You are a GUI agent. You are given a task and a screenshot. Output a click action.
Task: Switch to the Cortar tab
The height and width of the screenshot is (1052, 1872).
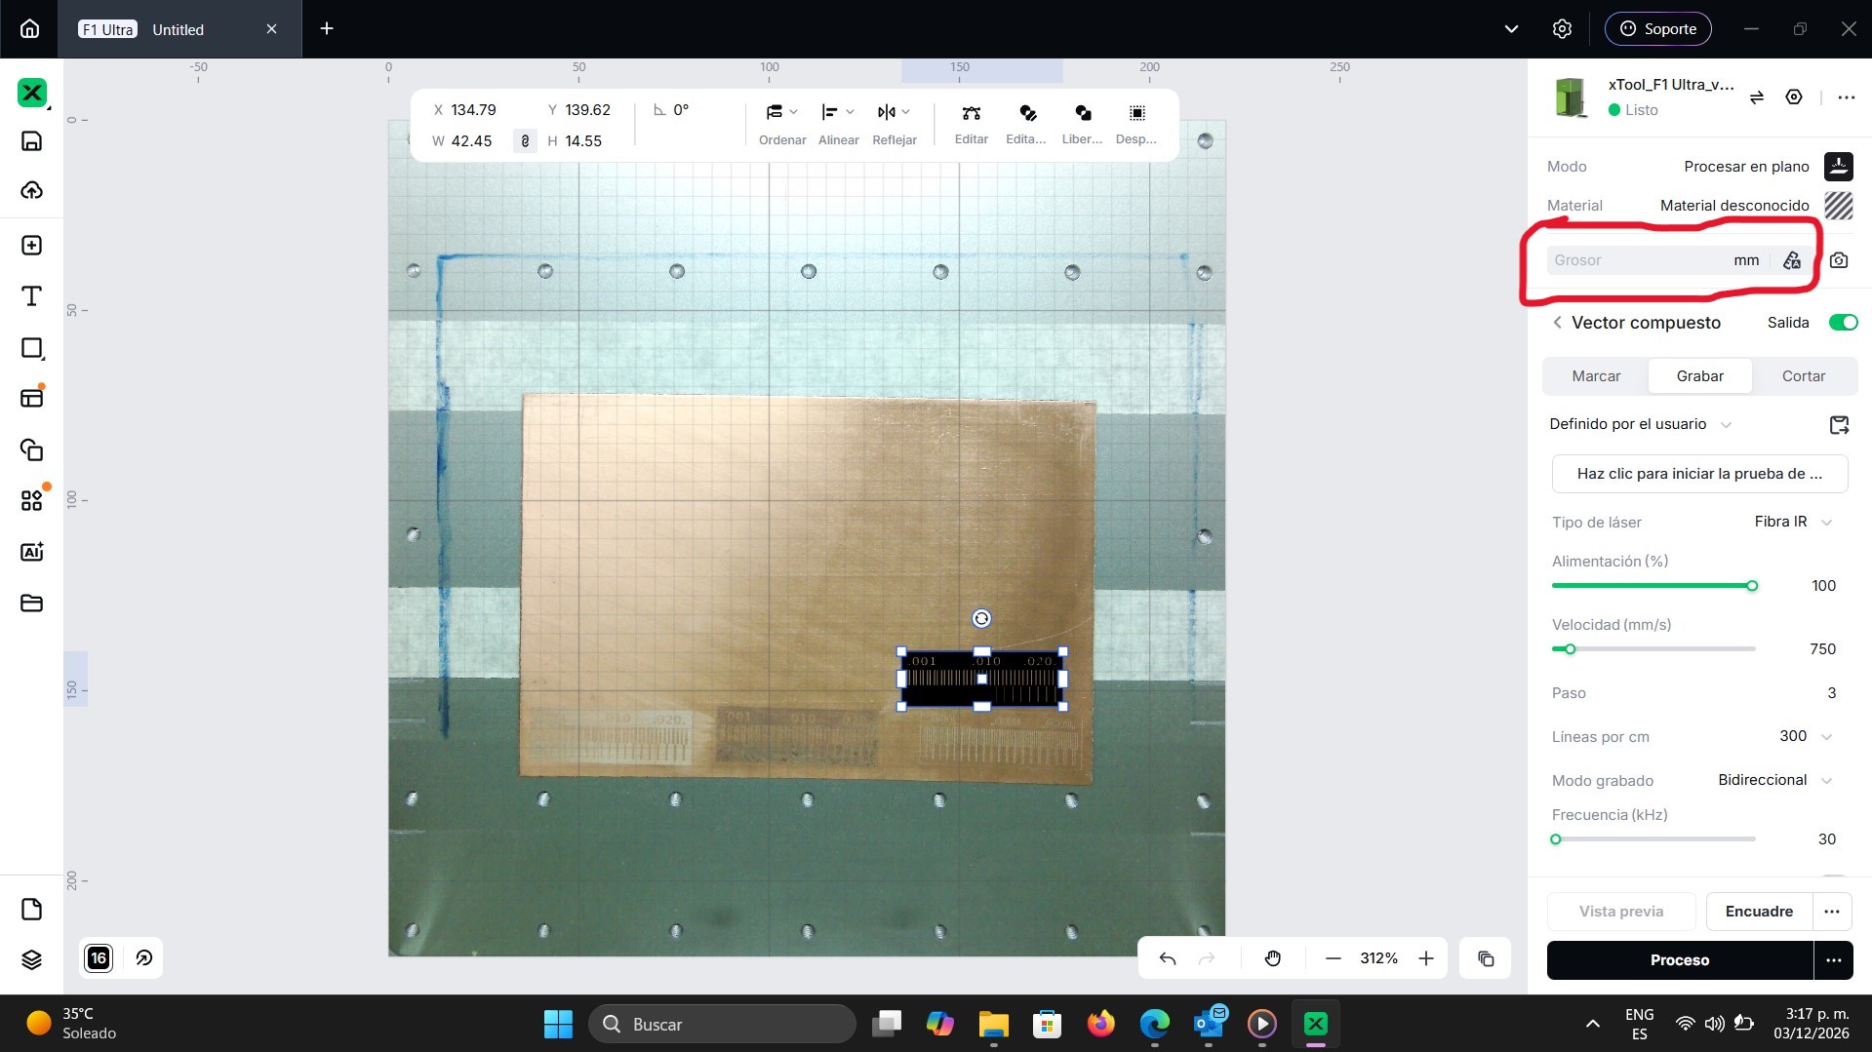pos(1803,376)
